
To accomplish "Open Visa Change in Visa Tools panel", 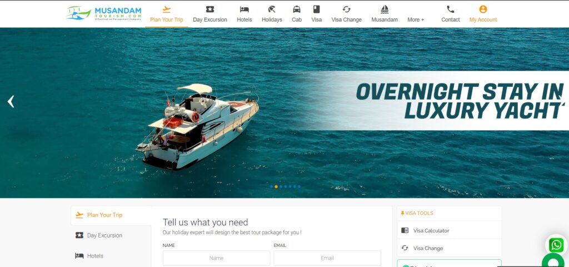I will [428, 248].
